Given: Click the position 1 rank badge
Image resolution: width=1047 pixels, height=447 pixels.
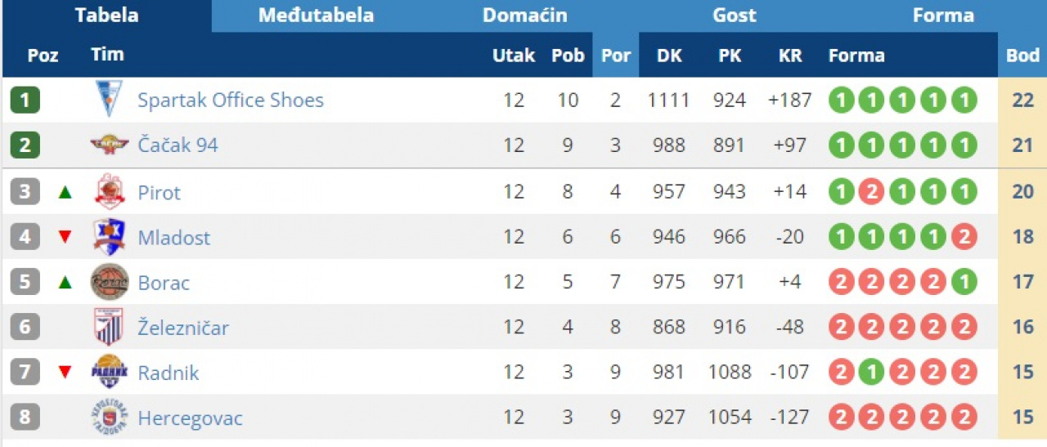Looking at the screenshot, I should (x=25, y=101).
